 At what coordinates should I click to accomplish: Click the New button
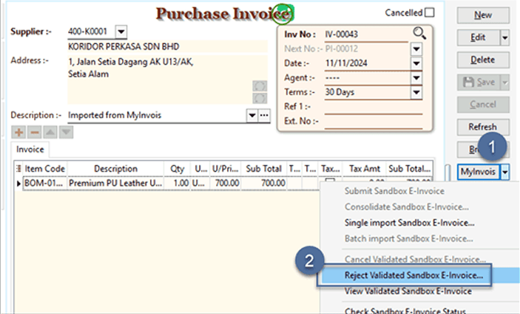[483, 16]
